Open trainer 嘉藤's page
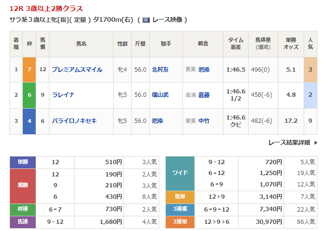 pyautogui.click(x=204, y=95)
